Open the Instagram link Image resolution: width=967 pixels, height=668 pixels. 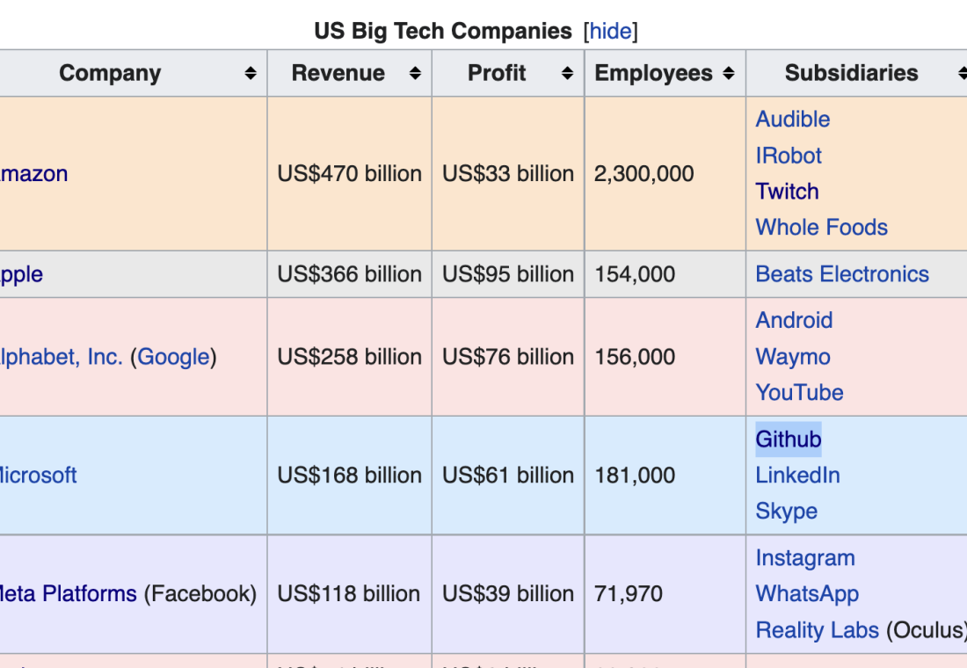(x=804, y=557)
